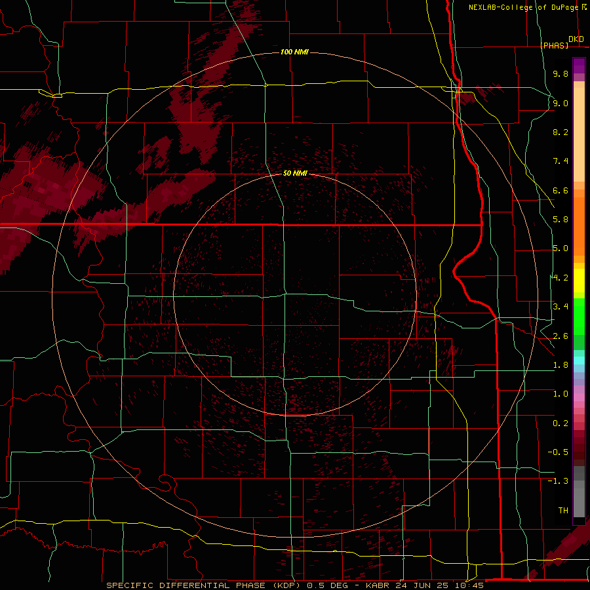Click the -1.3 value on color scale
590x590 pixels.
(x=558, y=481)
